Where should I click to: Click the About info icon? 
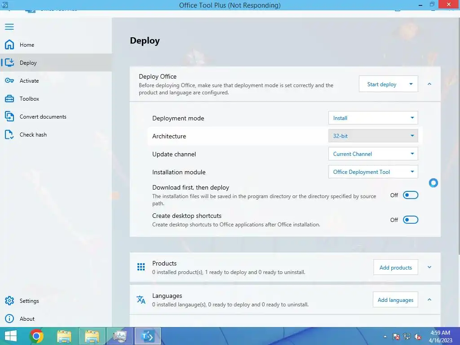pyautogui.click(x=9, y=318)
